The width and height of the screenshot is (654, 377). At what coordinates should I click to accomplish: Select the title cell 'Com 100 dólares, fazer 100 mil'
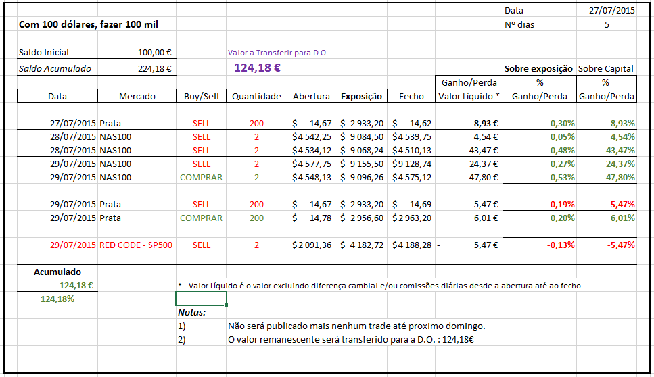[89, 25]
